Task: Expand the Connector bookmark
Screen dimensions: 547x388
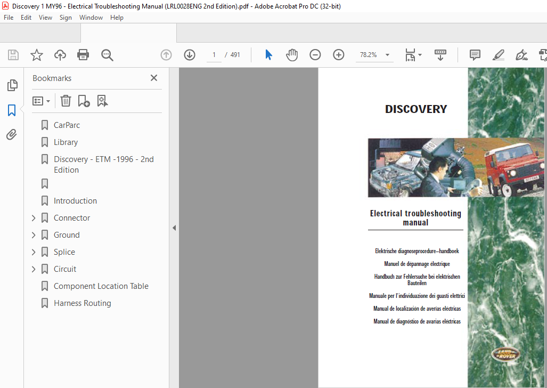Action: (34, 218)
